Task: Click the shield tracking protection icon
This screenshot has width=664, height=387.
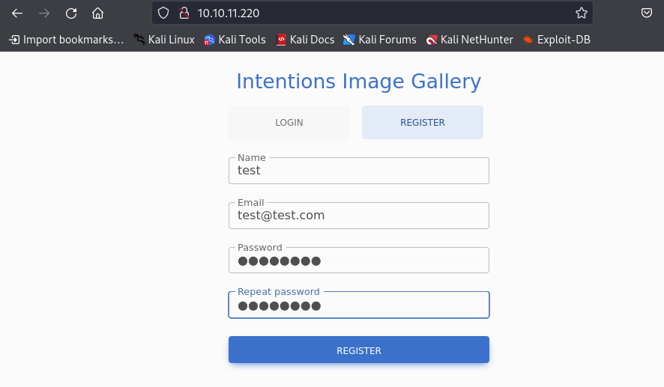Action: coord(164,13)
